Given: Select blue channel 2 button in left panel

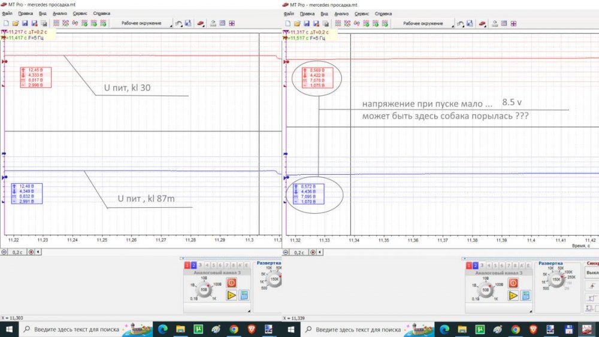Looking at the screenshot, I should coord(193,265).
